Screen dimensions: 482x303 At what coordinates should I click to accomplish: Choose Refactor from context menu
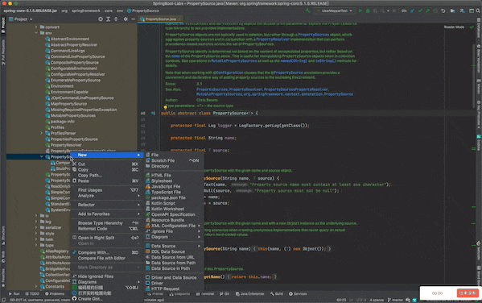pos(106,205)
